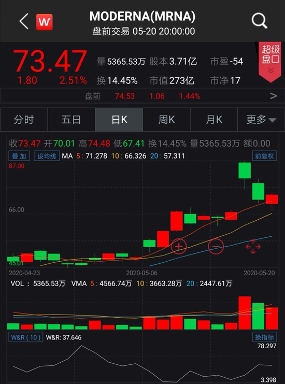Tap the 高 74.48 high value
The height and width of the screenshot is (384, 285).
tap(94, 144)
